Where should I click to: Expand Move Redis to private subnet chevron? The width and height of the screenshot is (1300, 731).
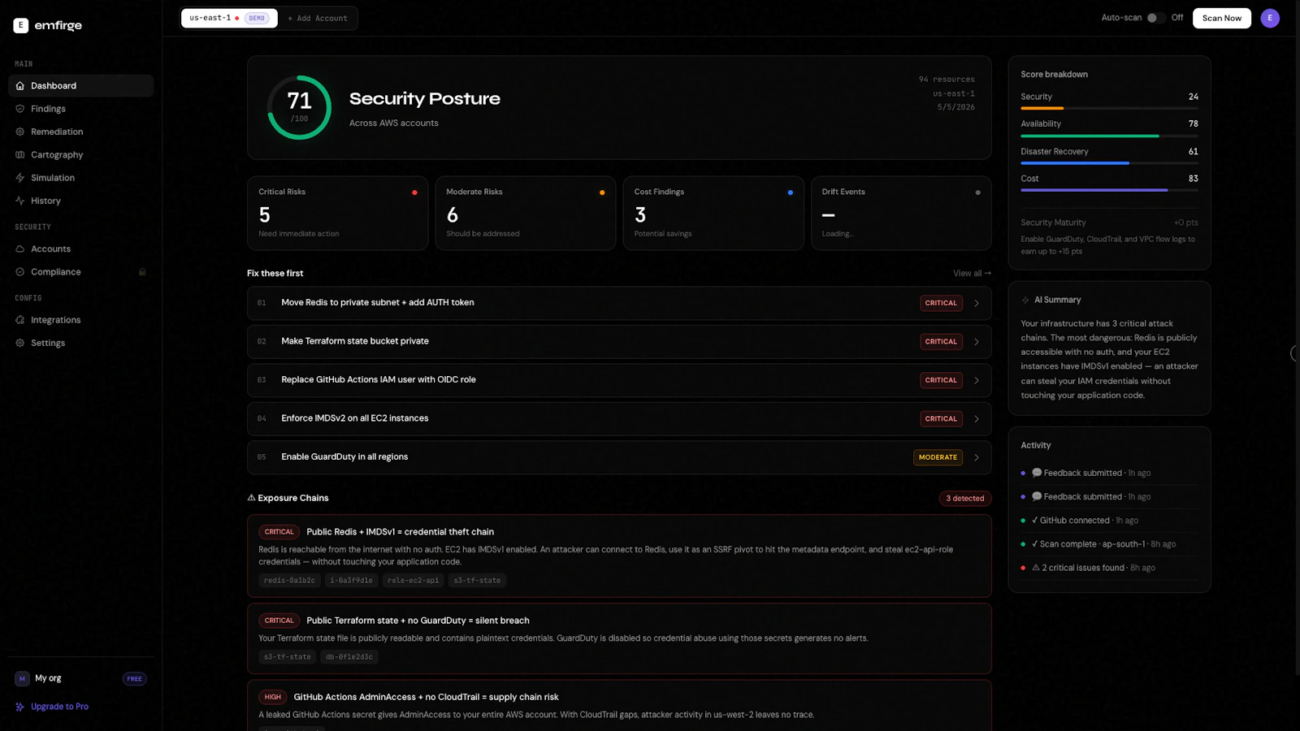[x=977, y=303]
